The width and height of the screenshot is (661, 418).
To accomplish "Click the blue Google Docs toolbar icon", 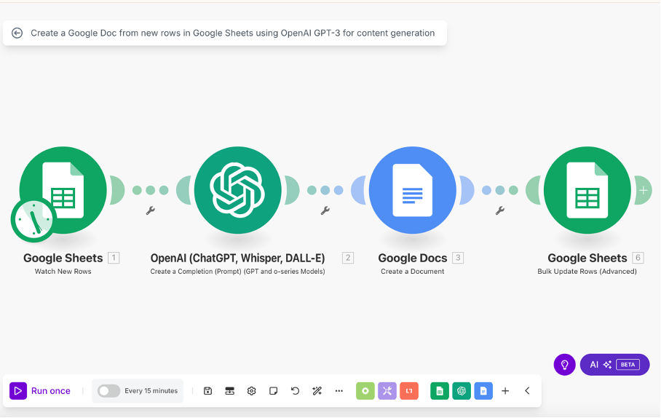I will coord(483,391).
